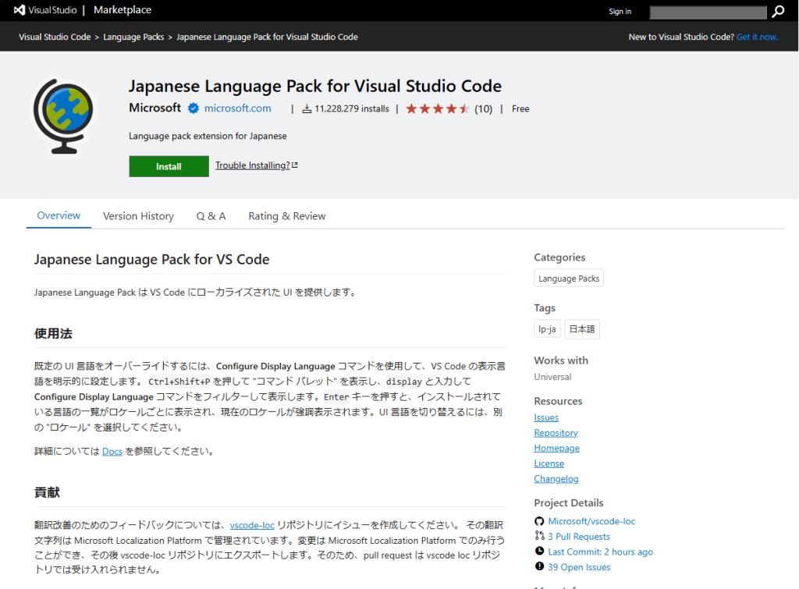This screenshot has width=799, height=589.
Task: Click the Japanese Language Pack for VS Code heading
Action: point(151,259)
